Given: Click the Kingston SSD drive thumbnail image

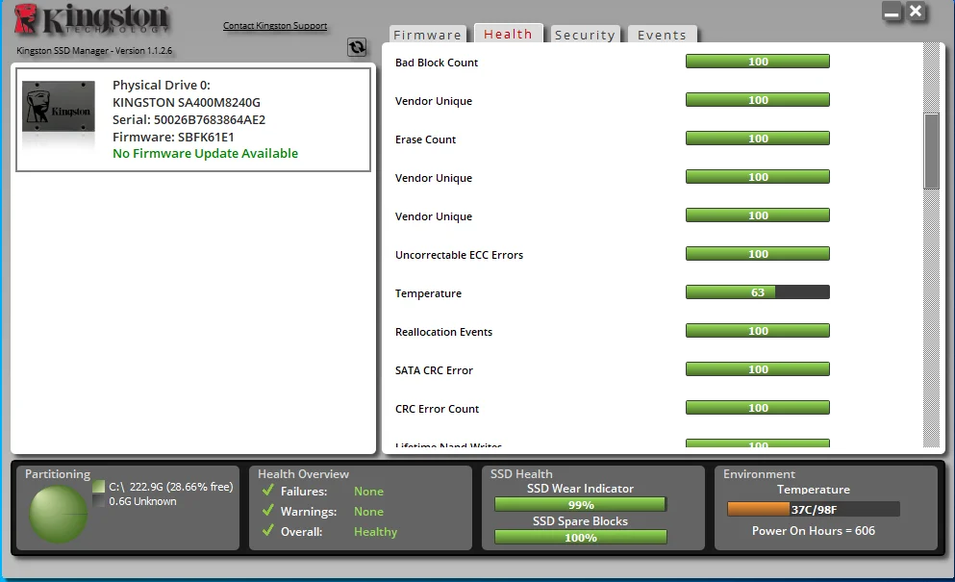Looking at the screenshot, I should [59, 107].
